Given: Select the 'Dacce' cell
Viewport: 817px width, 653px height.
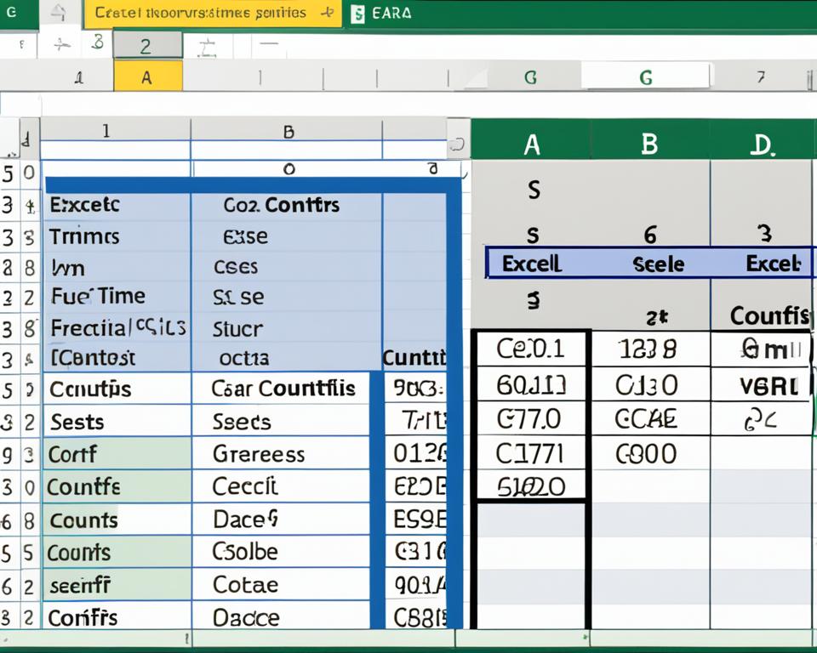Looking at the screenshot, I should click(x=282, y=616).
